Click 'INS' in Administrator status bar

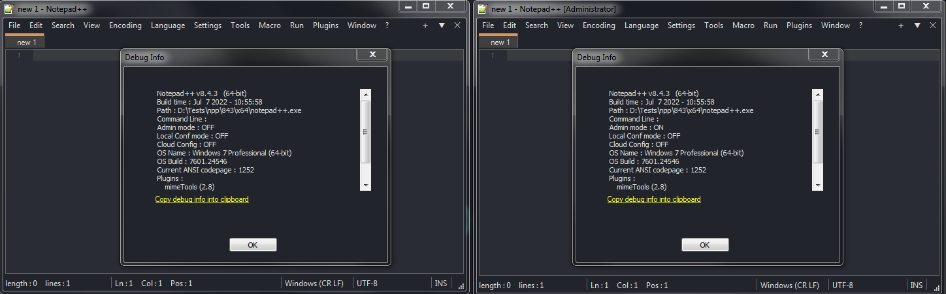coord(917,286)
